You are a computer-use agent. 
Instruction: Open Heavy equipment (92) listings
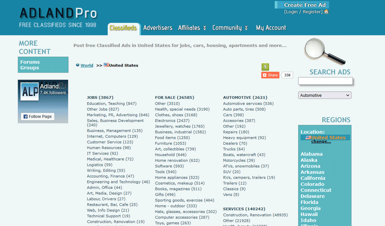tap(244, 137)
